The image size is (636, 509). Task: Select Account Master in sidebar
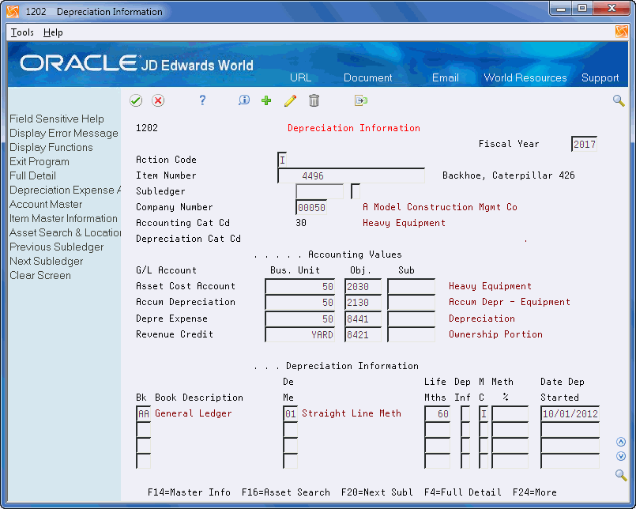(x=46, y=204)
